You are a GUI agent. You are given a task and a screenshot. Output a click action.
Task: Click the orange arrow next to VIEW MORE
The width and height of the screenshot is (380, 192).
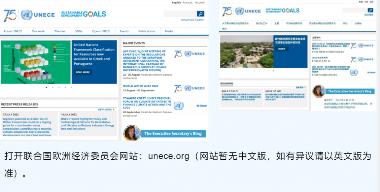pos(114,110)
